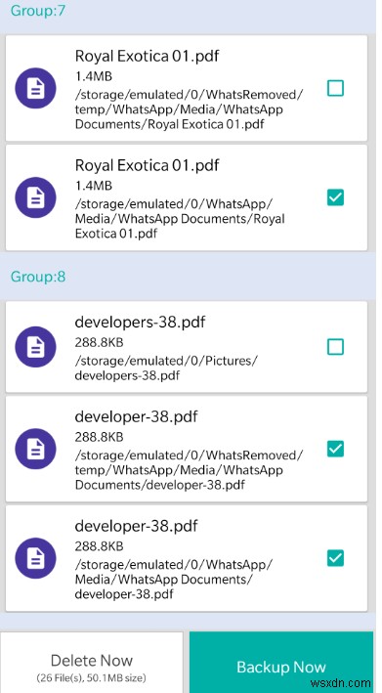Click document icon of developer-38.pdf in WhatsRemoved

coord(36,449)
